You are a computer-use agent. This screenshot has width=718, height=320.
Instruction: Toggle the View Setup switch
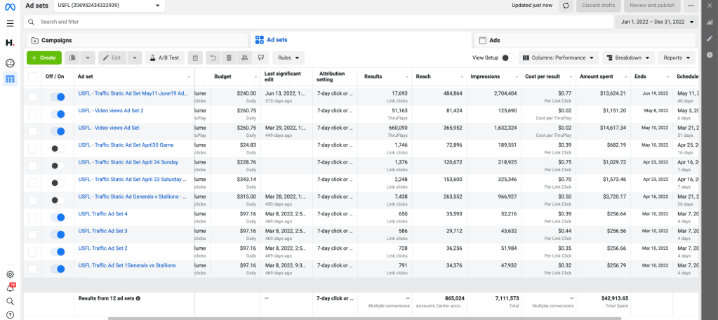tap(508, 58)
